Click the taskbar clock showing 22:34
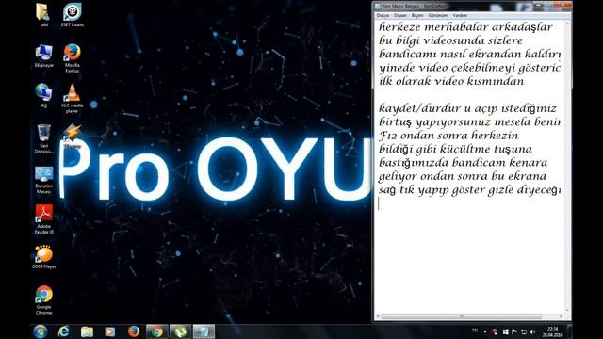Viewport: 603px width, 339px height. point(553,331)
